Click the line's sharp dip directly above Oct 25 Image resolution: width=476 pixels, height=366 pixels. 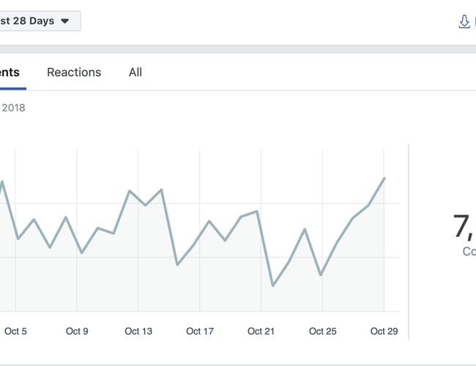tap(321, 275)
